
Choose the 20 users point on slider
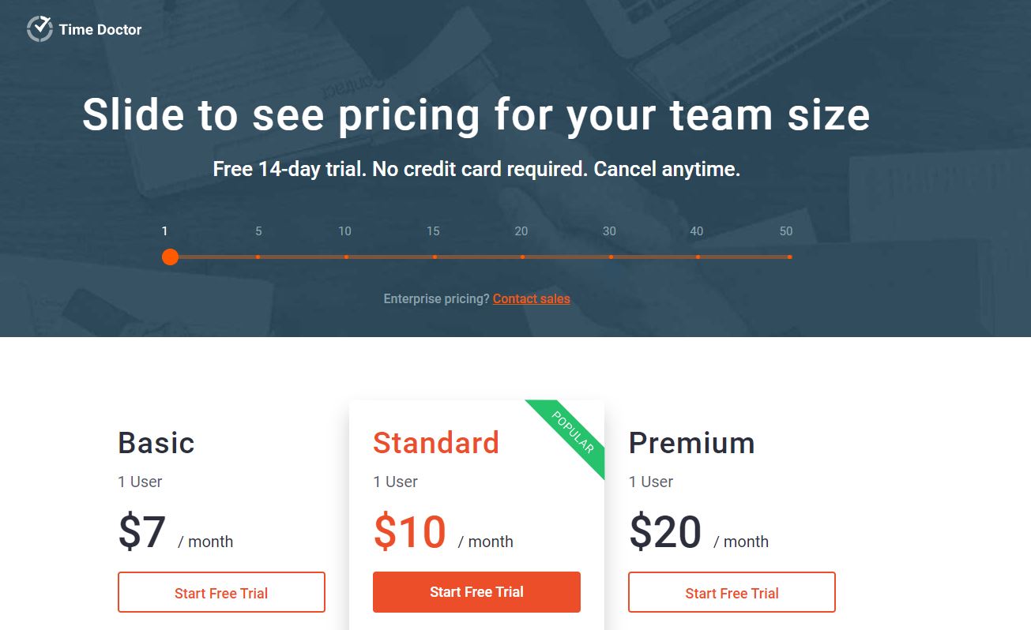(522, 257)
